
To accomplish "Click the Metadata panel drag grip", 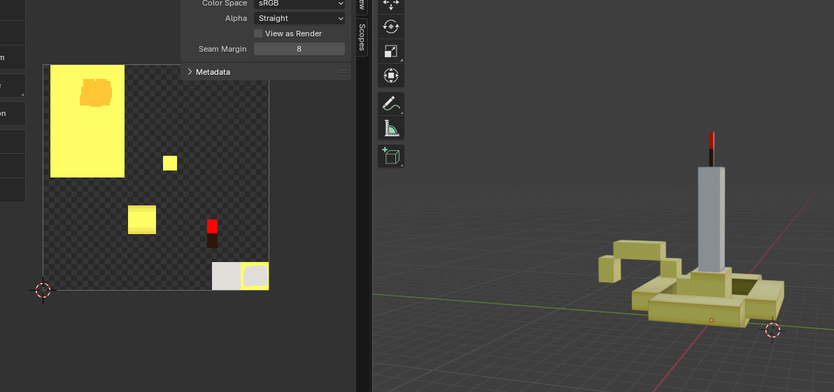I will (x=343, y=72).
